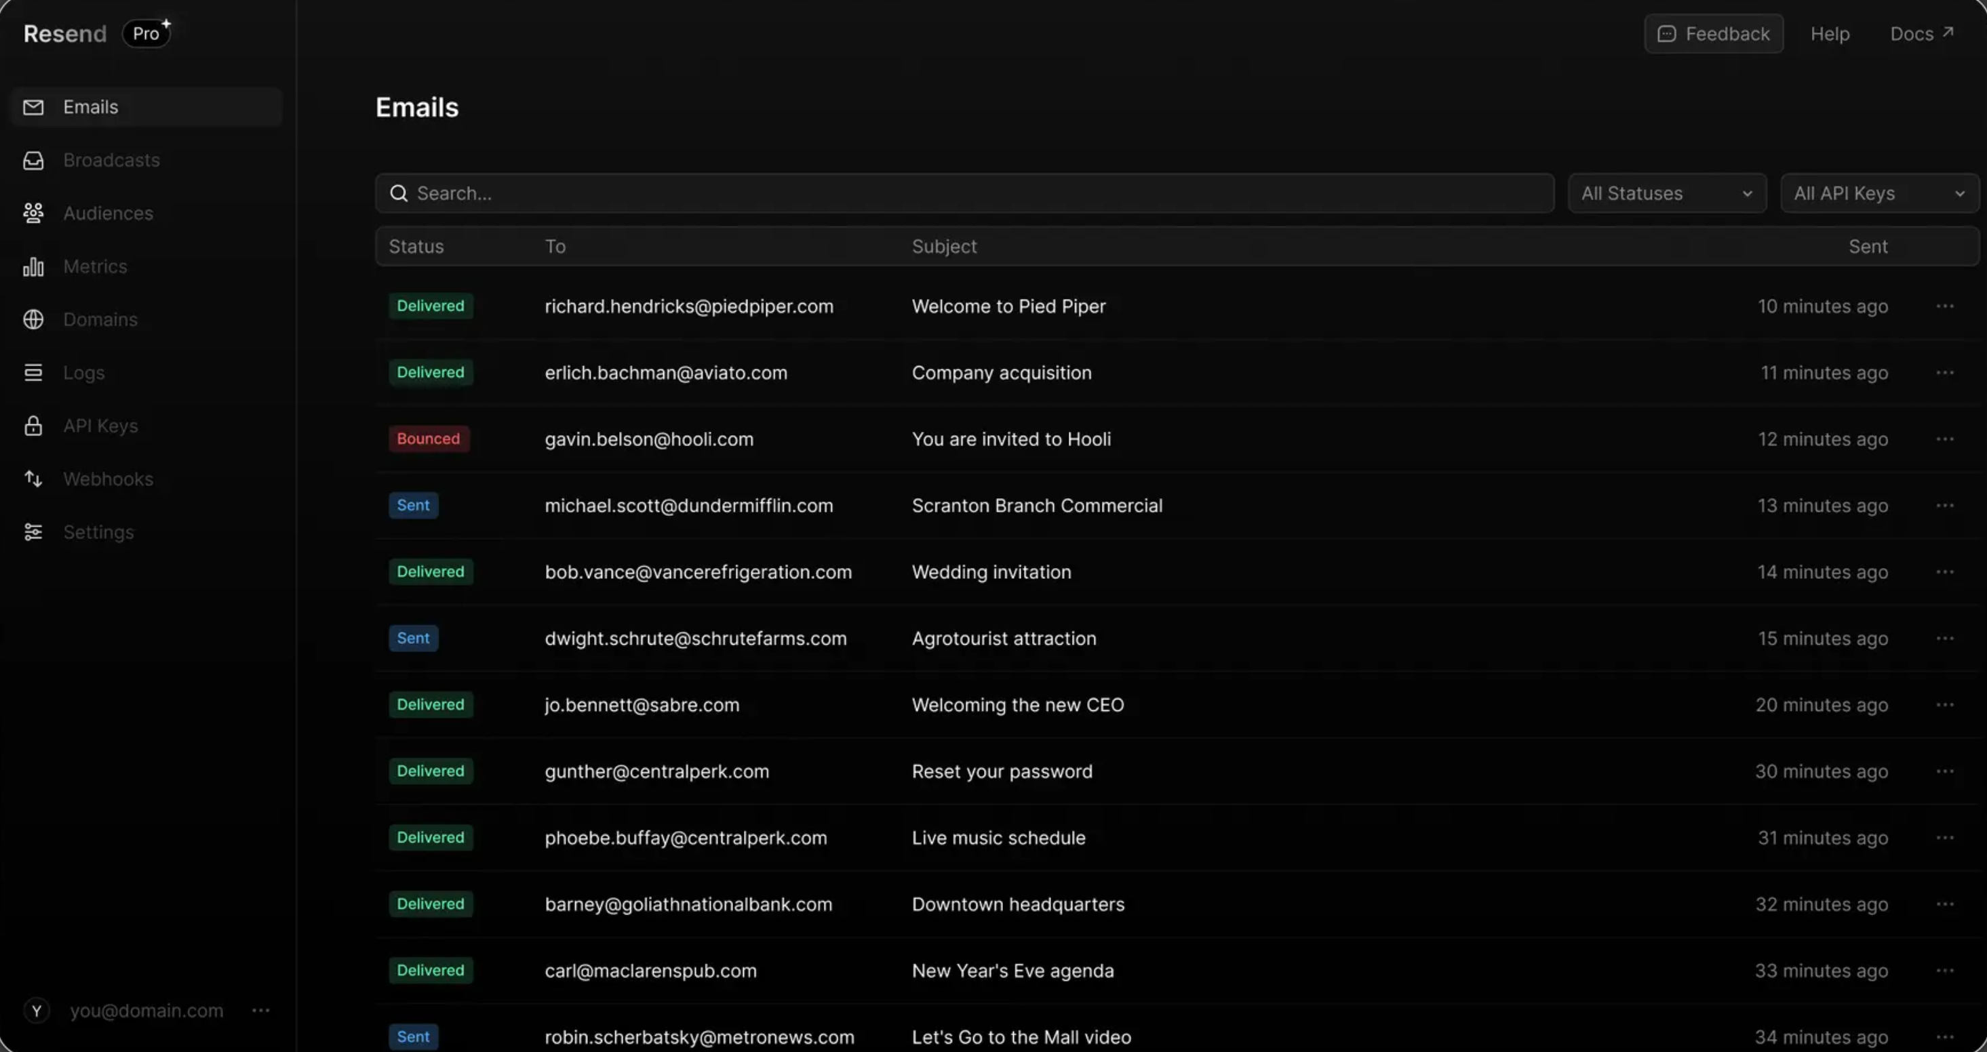Open more options for Let's Go to the Mall video
Image resolution: width=1987 pixels, height=1052 pixels.
click(x=1944, y=1036)
